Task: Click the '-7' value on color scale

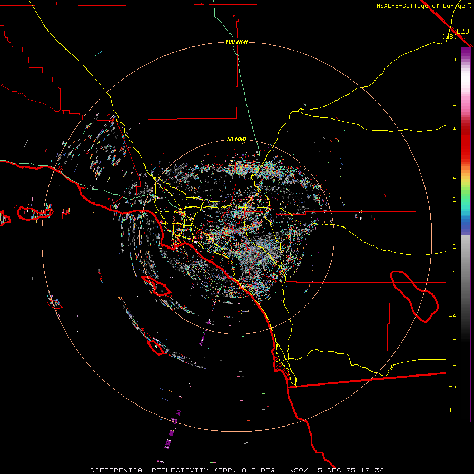Action: tap(452, 387)
